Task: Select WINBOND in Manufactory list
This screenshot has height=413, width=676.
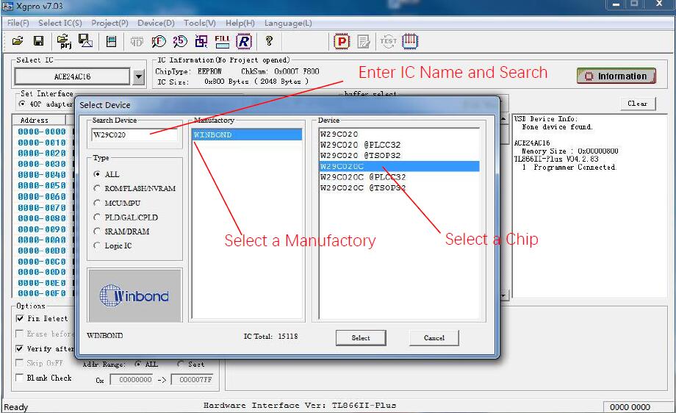Action: [247, 135]
